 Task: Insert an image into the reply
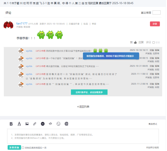27,124
